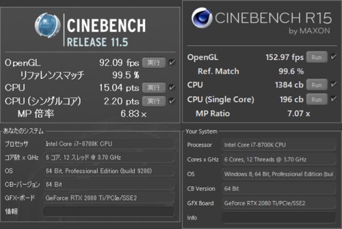Start CPU (シングルコア) test via 実行
This screenshot has height=229, width=342.
tap(154, 101)
